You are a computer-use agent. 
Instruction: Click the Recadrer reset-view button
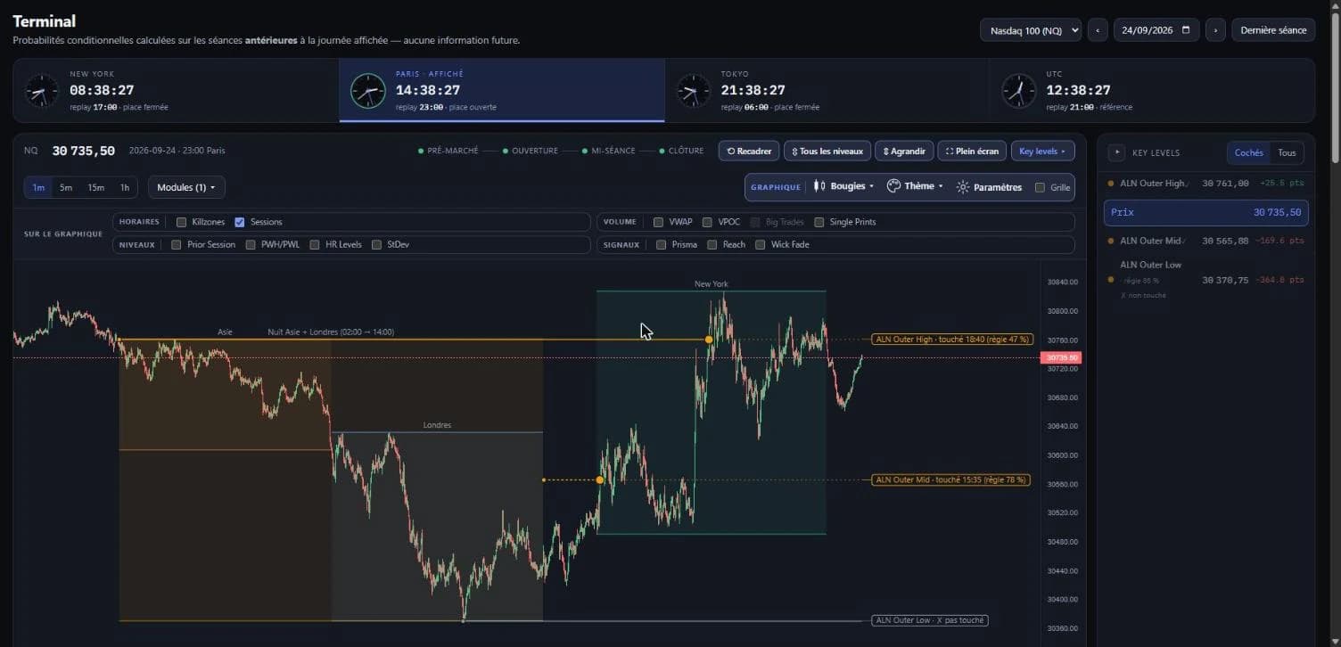click(749, 151)
